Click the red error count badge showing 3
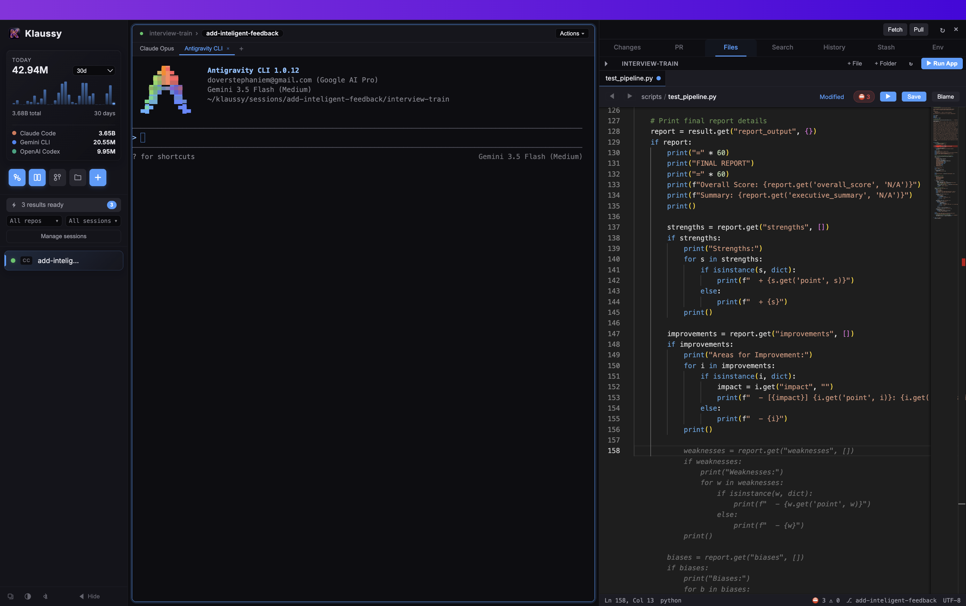966x606 pixels. tap(864, 97)
